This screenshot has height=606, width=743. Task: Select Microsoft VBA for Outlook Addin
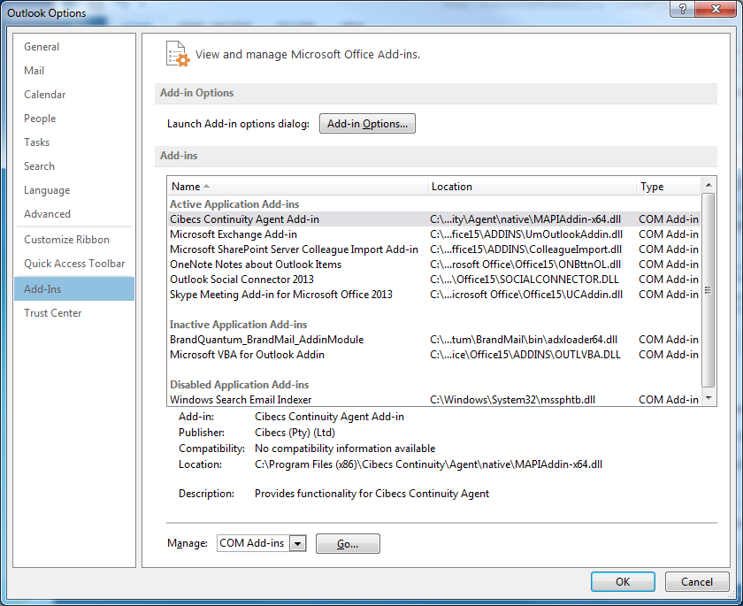(434, 355)
